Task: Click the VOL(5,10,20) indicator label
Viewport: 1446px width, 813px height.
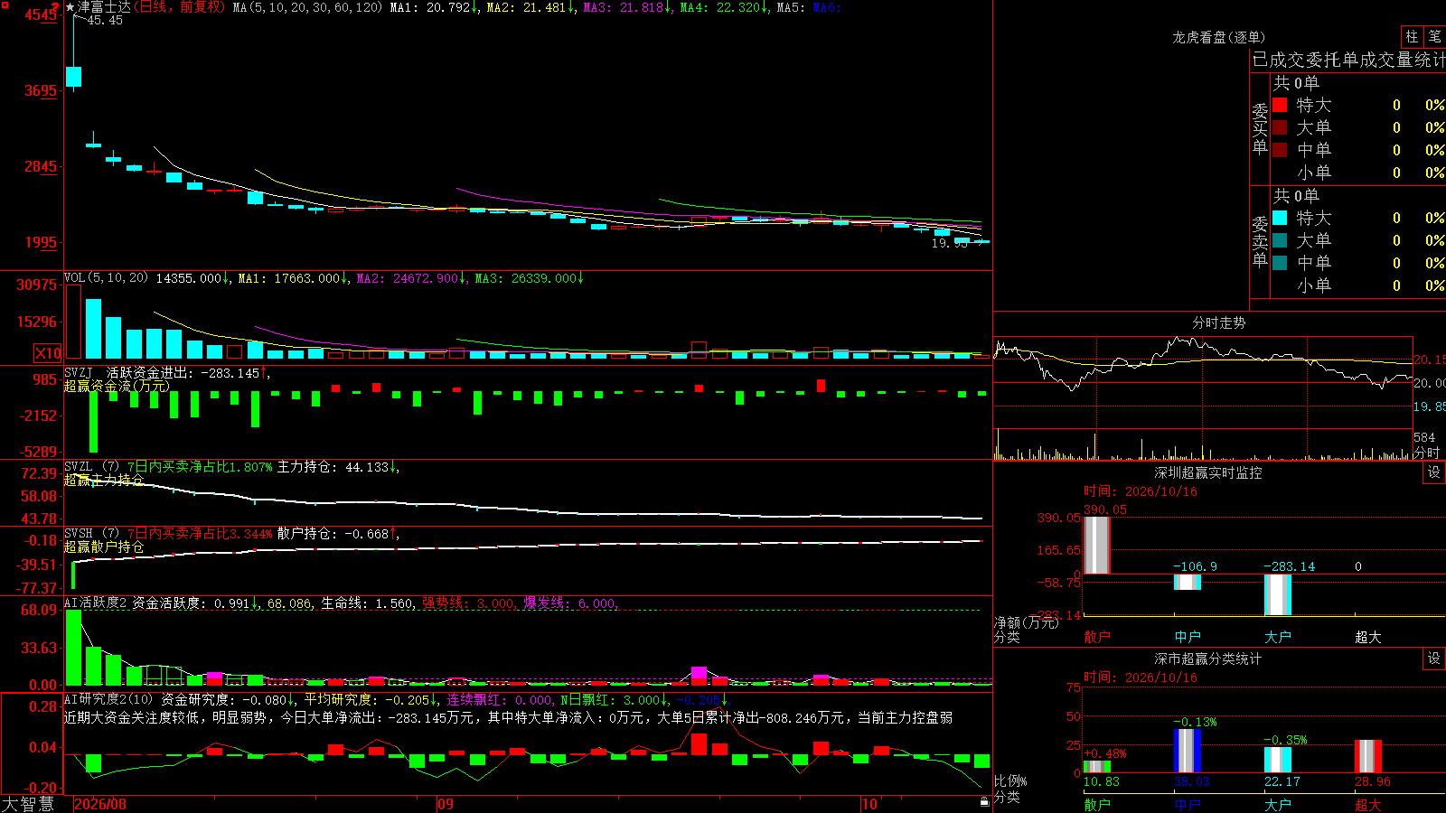Action: pos(106,278)
